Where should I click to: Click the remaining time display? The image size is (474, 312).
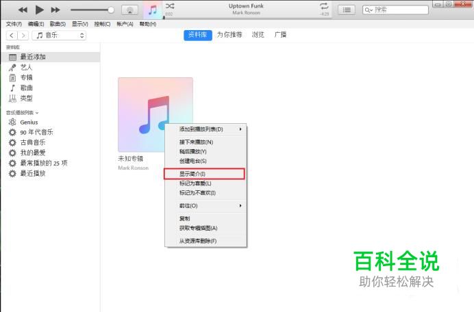pos(324,14)
